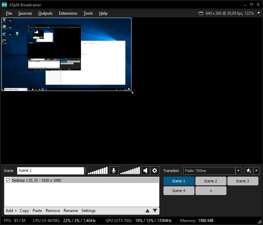263x225 pixels.
Task: Move source up with the up arrow
Action: click(x=147, y=211)
